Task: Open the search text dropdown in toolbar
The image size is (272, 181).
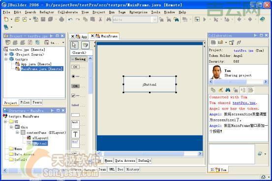Action: point(154,19)
